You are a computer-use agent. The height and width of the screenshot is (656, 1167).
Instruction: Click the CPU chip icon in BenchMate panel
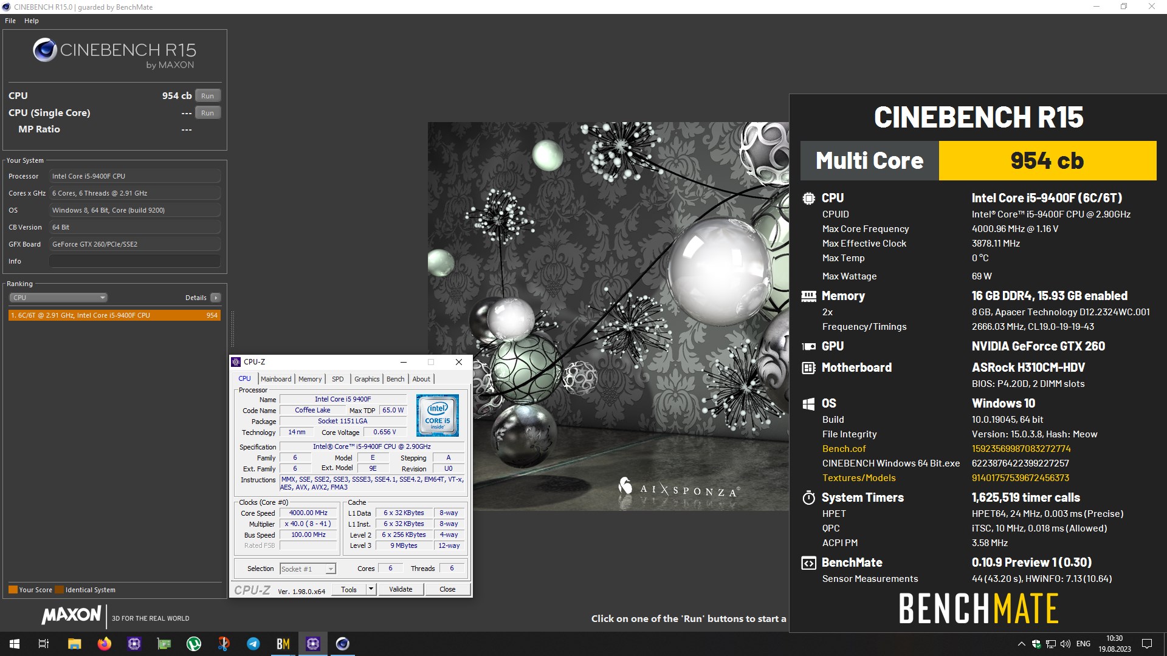(808, 198)
